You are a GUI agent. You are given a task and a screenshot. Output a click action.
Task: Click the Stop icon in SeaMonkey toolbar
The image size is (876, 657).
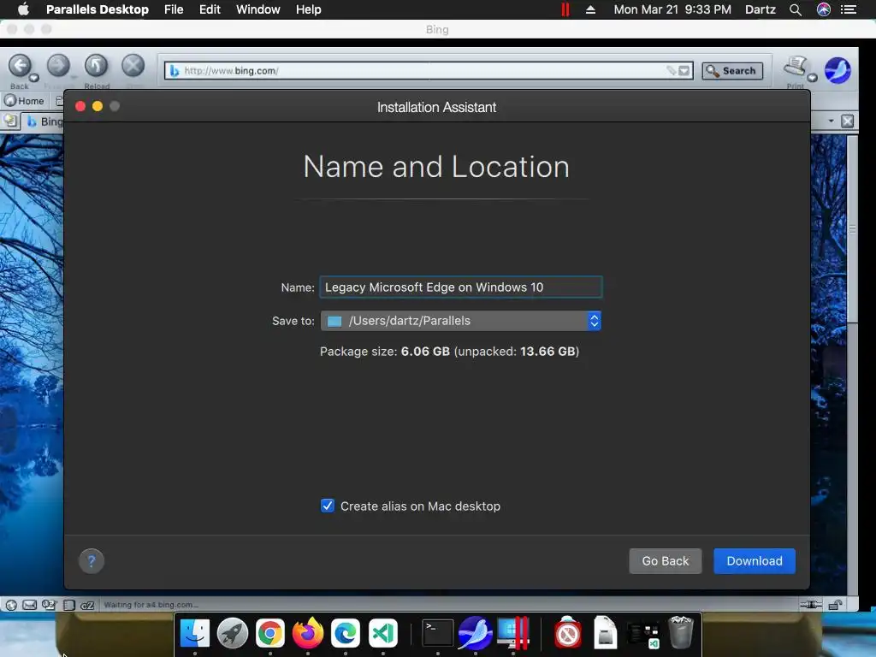click(133, 66)
